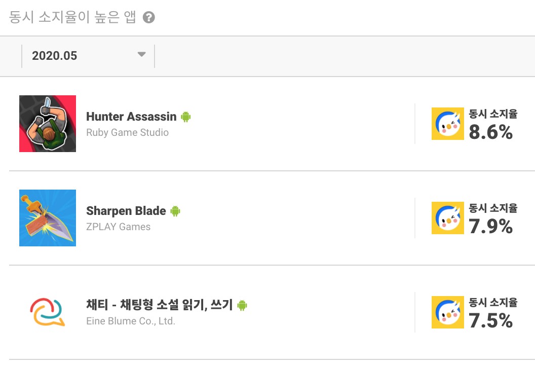Click the 채티 chat bubble logo
535x366 pixels.
tap(48, 312)
